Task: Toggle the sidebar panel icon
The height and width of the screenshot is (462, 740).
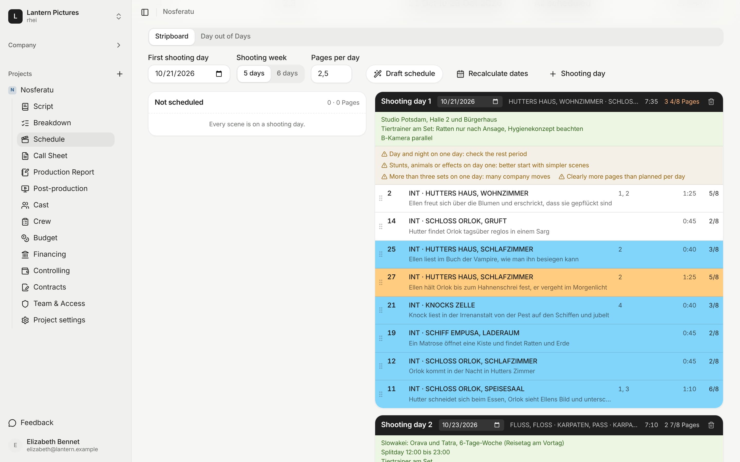Action: pyautogui.click(x=145, y=12)
